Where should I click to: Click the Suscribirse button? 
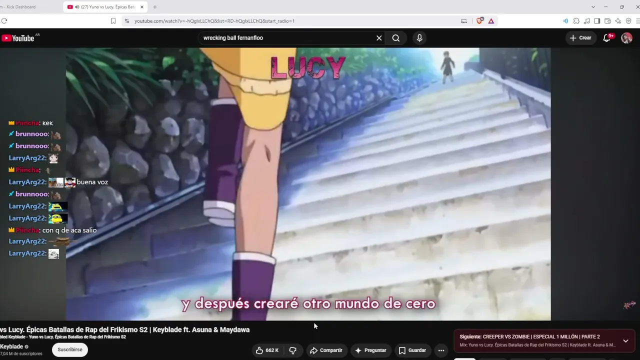[70, 350]
